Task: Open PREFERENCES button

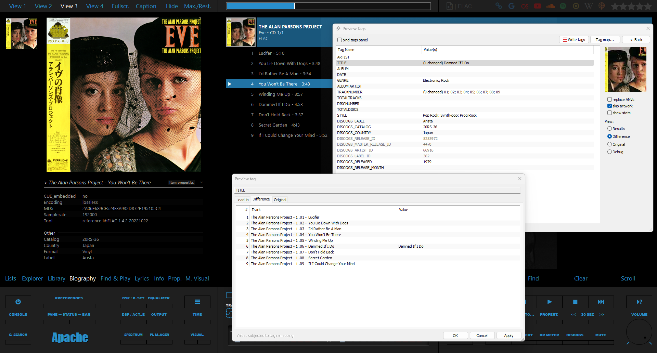Action: 69,298
